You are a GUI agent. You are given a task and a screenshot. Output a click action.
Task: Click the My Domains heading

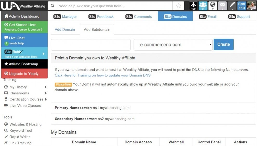point(64,132)
